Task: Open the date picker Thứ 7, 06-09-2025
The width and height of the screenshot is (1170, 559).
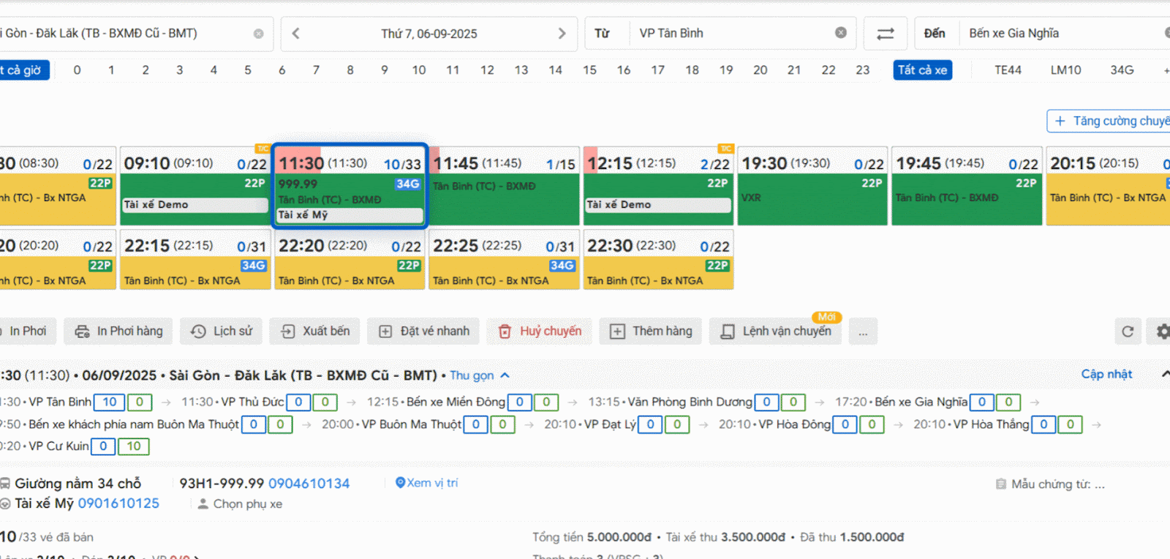Action: 429,34
